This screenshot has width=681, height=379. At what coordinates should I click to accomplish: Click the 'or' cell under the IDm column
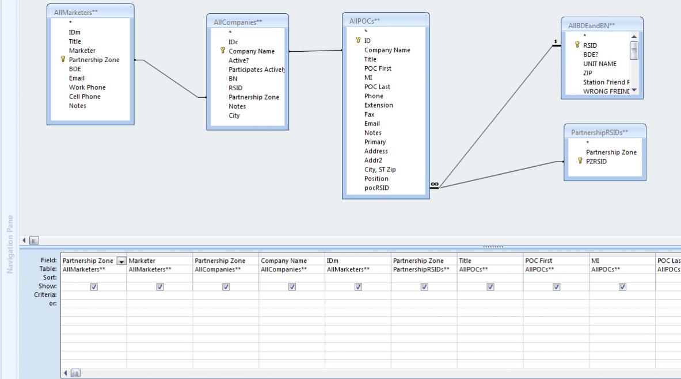[358, 304]
